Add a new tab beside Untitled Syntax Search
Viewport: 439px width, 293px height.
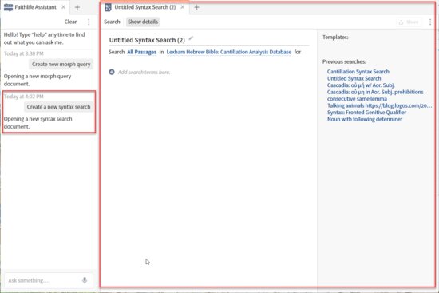coord(196,7)
